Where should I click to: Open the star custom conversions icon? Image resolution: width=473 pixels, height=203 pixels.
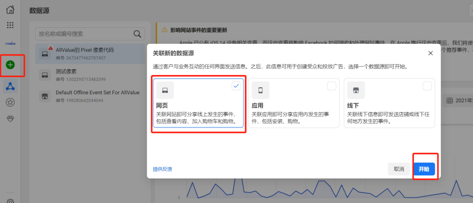point(10,103)
